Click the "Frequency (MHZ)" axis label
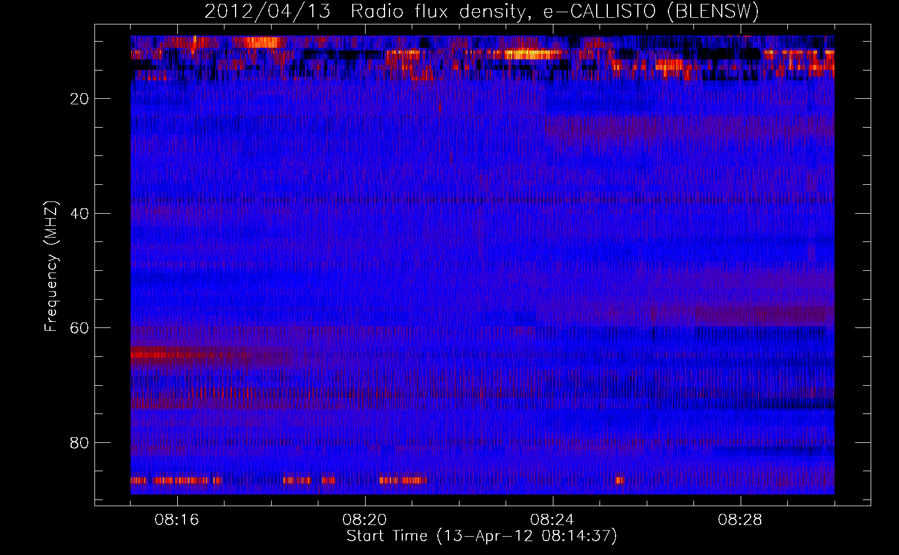The width and height of the screenshot is (899, 555). point(51,266)
